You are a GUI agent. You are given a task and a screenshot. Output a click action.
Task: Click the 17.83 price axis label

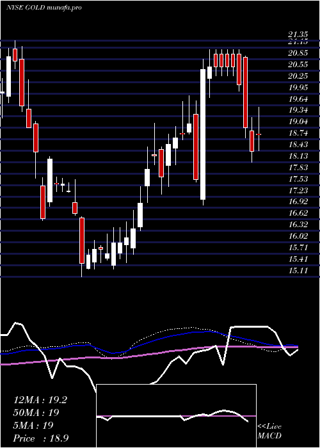pos(298,168)
